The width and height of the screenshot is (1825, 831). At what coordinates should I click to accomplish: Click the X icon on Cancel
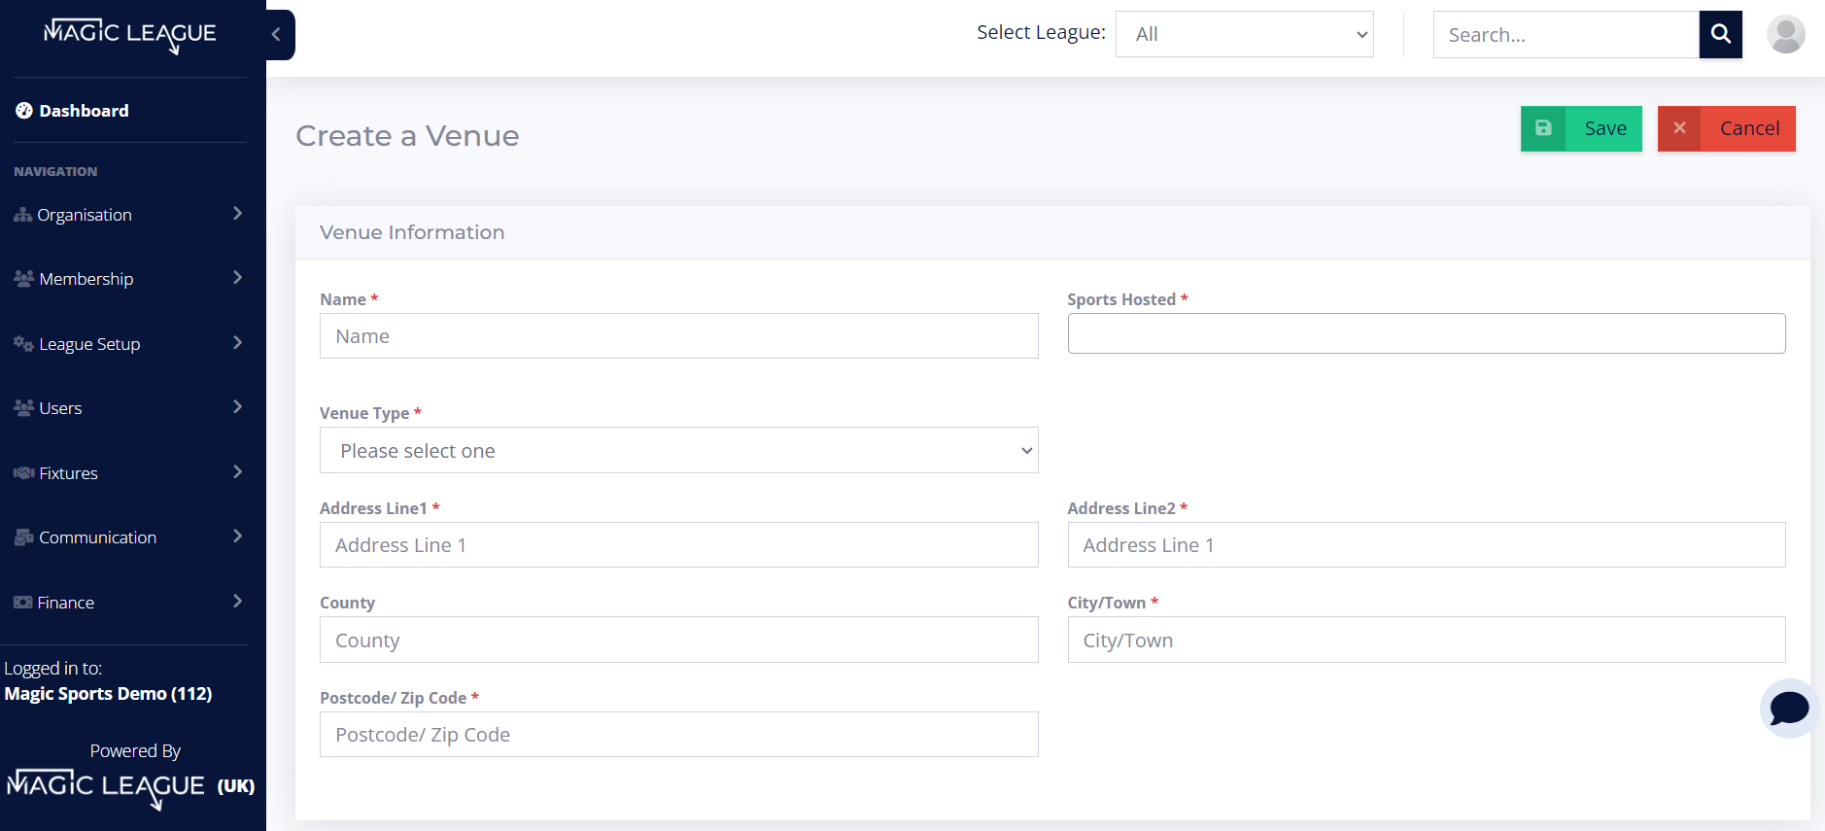click(x=1679, y=128)
